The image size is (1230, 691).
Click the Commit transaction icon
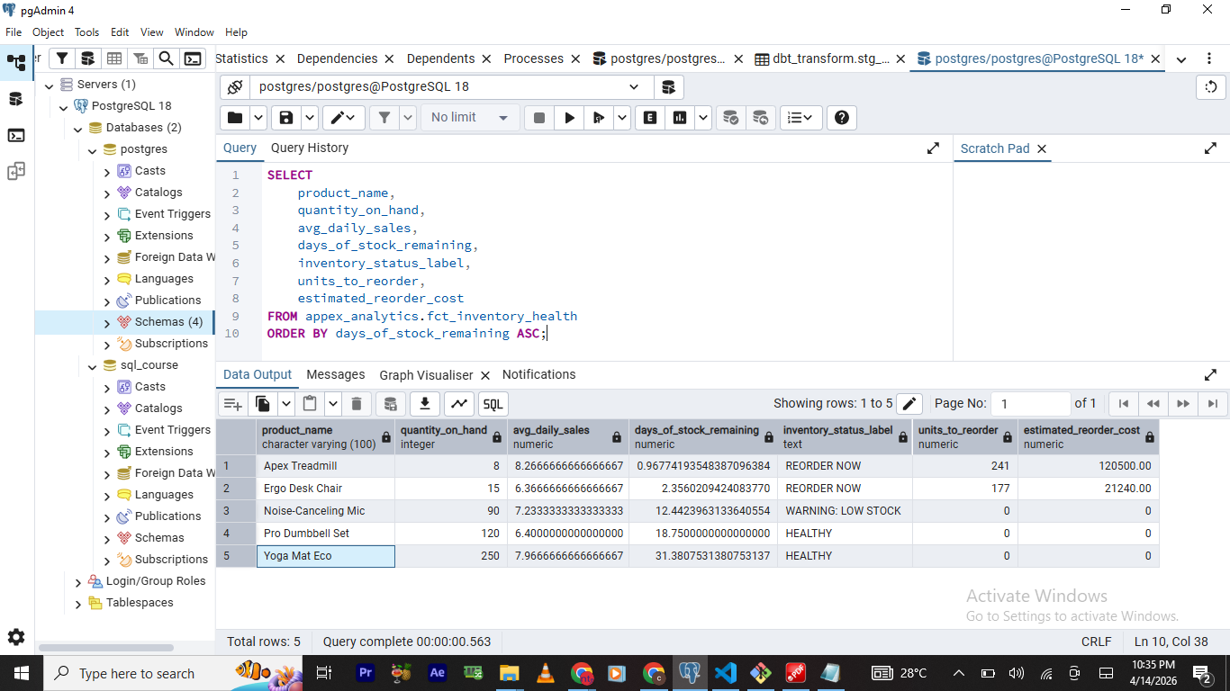[731, 118]
